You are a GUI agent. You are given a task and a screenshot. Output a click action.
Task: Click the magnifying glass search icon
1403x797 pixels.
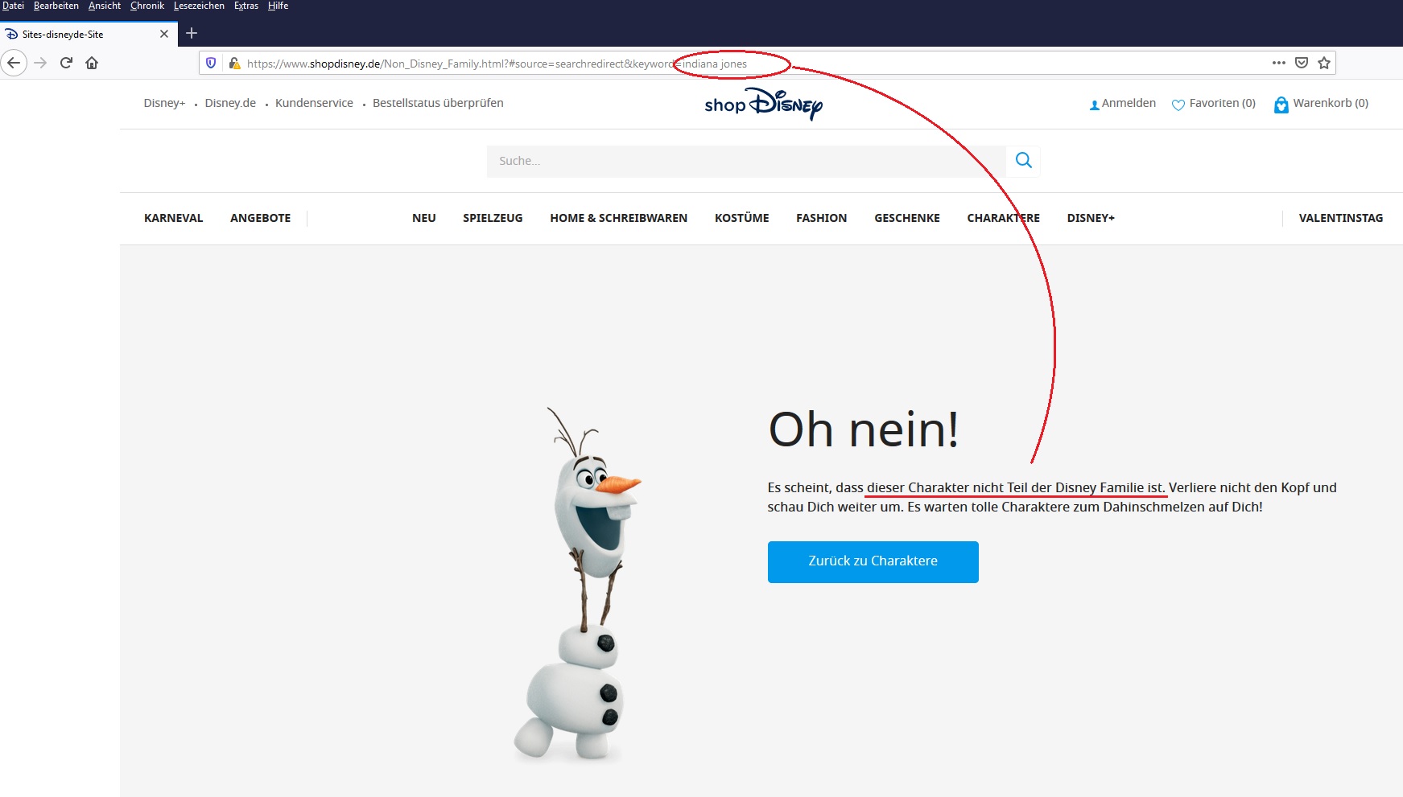pos(1023,161)
